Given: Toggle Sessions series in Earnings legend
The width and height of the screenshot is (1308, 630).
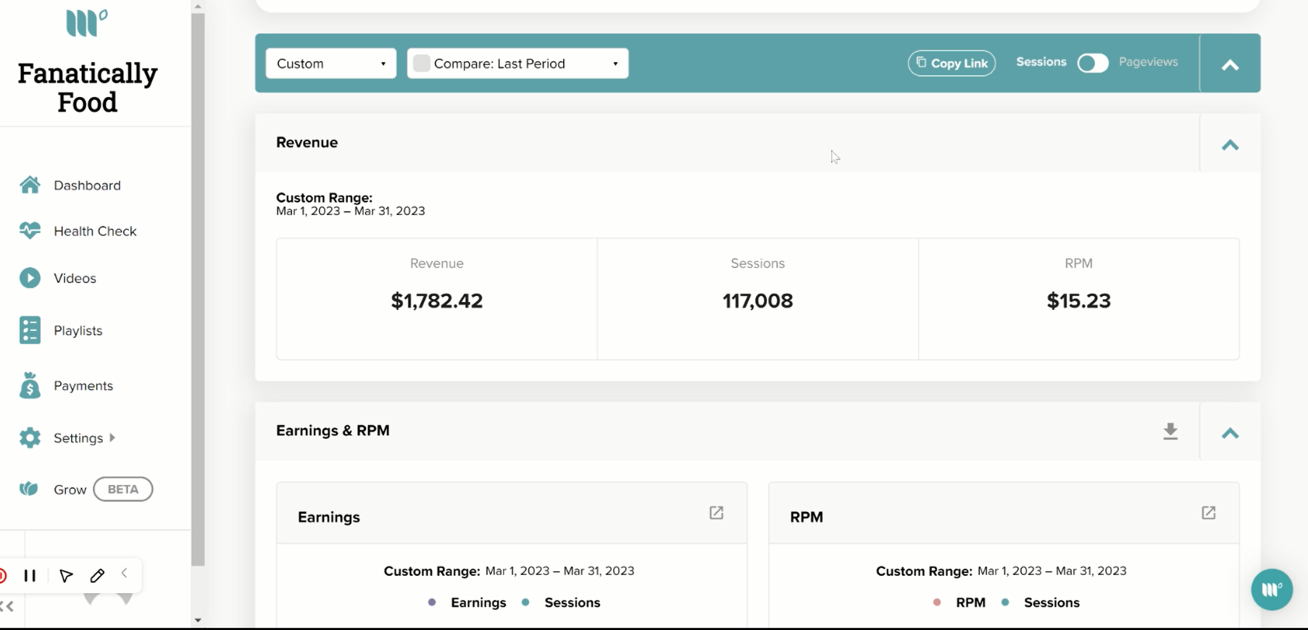Looking at the screenshot, I should click(x=561, y=602).
